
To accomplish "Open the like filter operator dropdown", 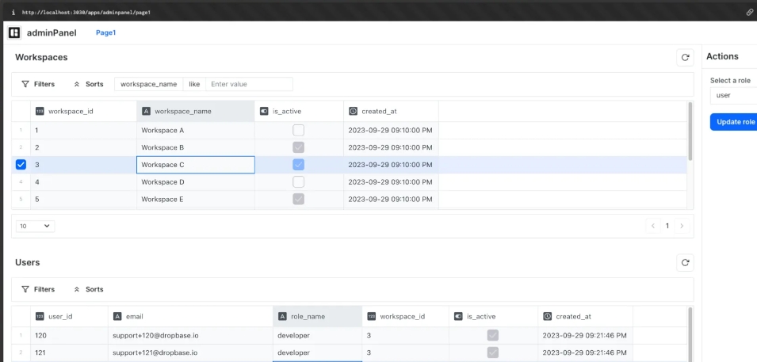I will [194, 84].
